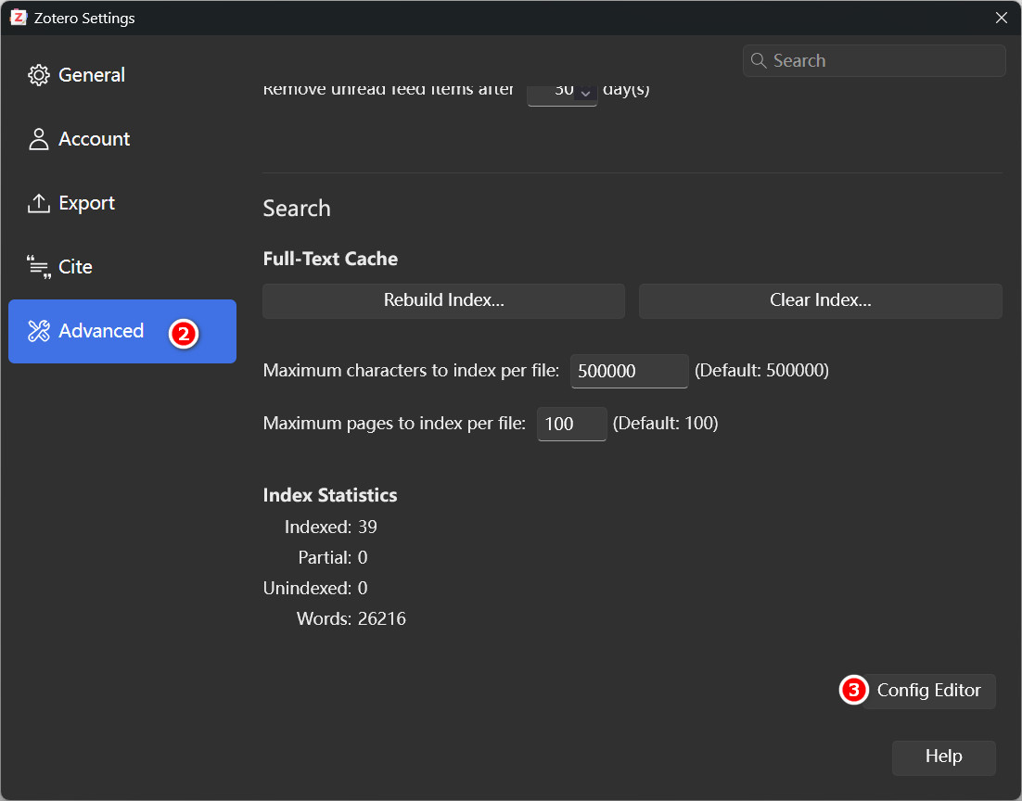Focus the maximum pages input field
The image size is (1022, 801).
[571, 424]
